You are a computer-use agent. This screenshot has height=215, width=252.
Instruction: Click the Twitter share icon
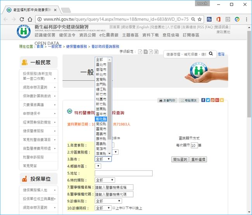pyautogui.click(x=208, y=100)
